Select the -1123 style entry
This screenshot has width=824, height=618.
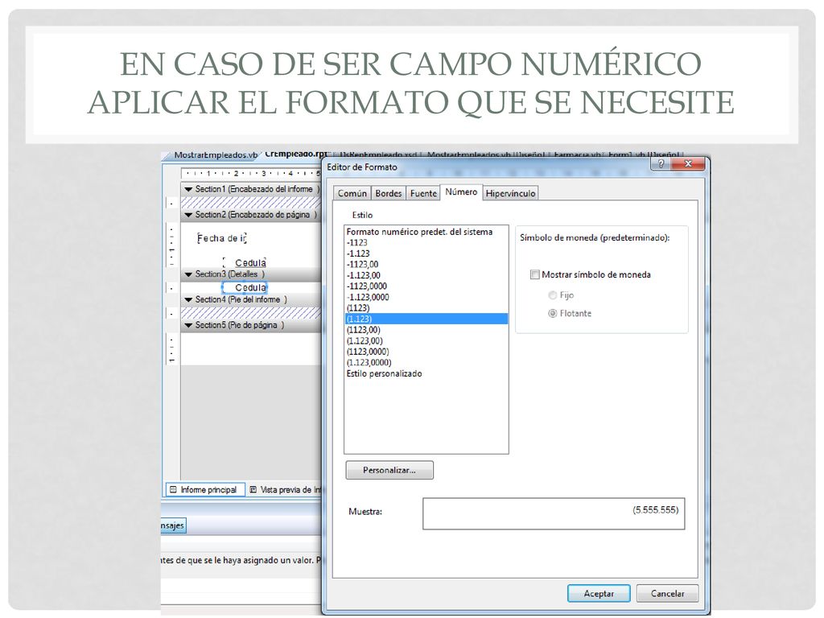[426, 243]
